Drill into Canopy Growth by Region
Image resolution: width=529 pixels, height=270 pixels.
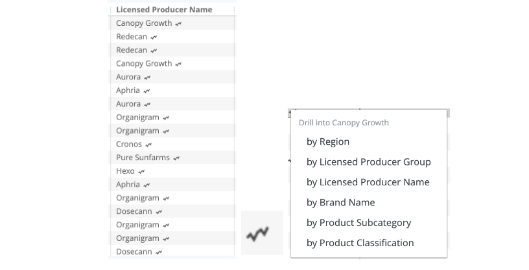coord(328,142)
